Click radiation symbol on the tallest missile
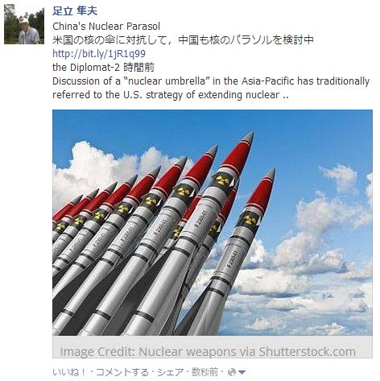Screen dimensions: 380x381 (x=223, y=180)
